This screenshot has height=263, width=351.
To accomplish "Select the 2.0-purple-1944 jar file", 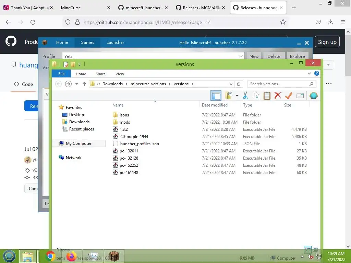I will [134, 136].
